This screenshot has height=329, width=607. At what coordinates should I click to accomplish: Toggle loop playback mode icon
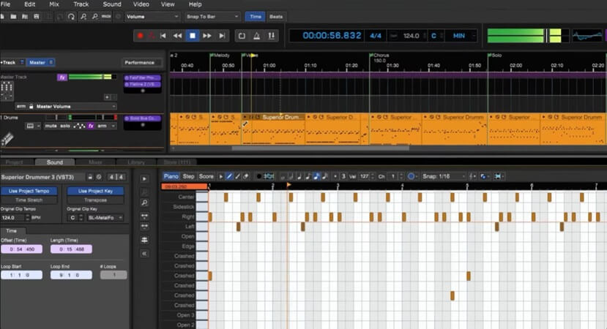[x=242, y=36]
